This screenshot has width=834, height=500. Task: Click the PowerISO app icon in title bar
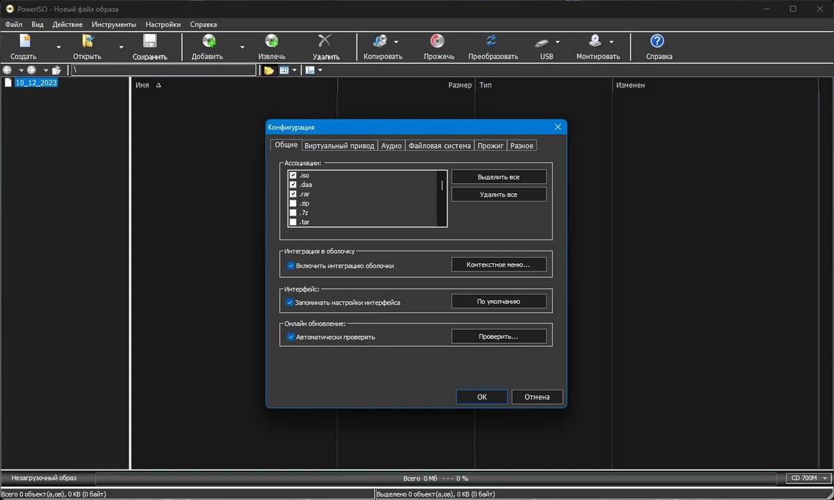[x=10, y=8]
